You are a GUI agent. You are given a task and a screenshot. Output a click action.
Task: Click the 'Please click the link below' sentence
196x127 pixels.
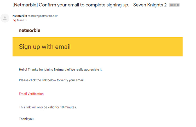coord(52,80)
